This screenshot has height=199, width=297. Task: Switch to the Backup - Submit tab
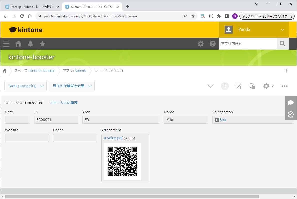32,7
